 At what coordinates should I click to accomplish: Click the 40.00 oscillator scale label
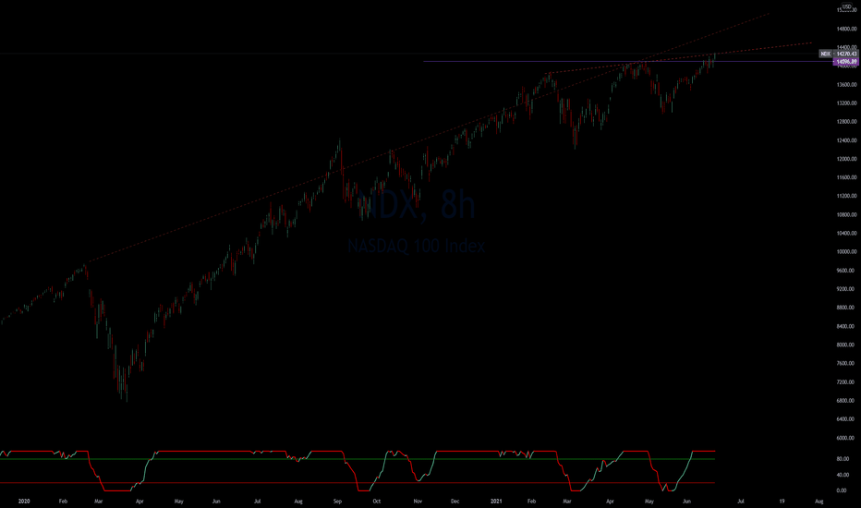[842, 475]
